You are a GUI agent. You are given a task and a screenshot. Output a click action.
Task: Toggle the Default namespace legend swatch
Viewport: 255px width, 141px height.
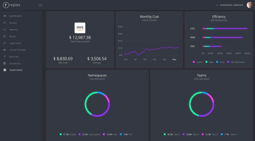point(61,134)
